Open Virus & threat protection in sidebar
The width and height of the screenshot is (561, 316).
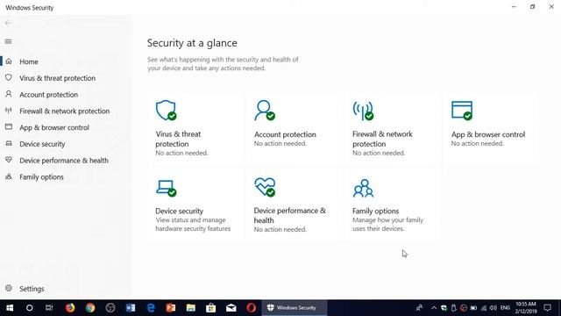(x=57, y=78)
